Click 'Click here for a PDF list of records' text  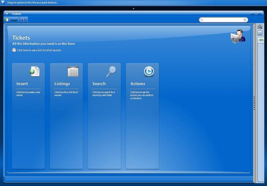66,94
